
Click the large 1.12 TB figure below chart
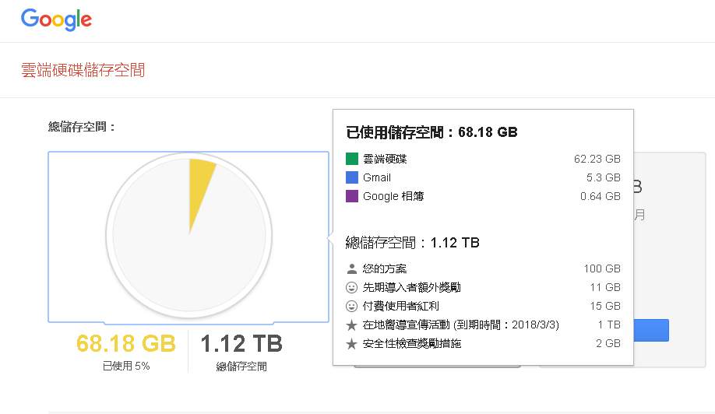pos(241,343)
